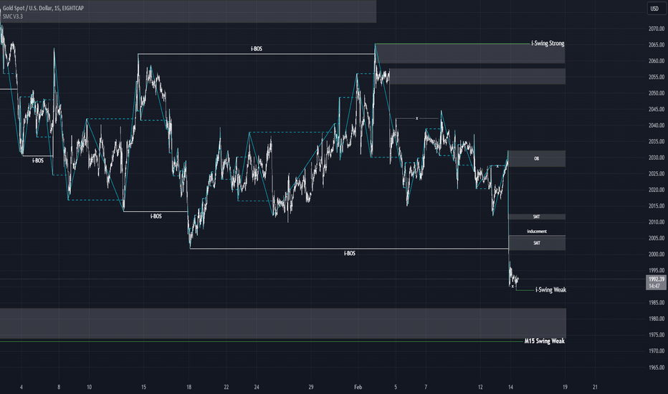Click the i-BOS label beside the 2000.00 level
This screenshot has height=394, width=668.
coord(349,254)
